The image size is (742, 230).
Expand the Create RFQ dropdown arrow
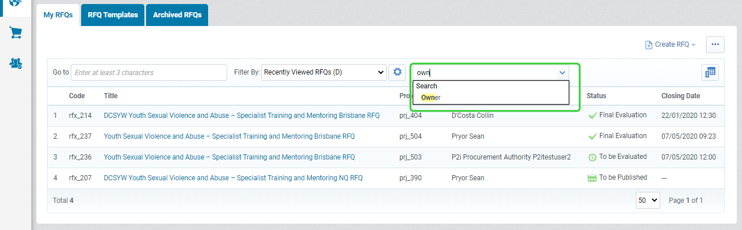click(693, 45)
